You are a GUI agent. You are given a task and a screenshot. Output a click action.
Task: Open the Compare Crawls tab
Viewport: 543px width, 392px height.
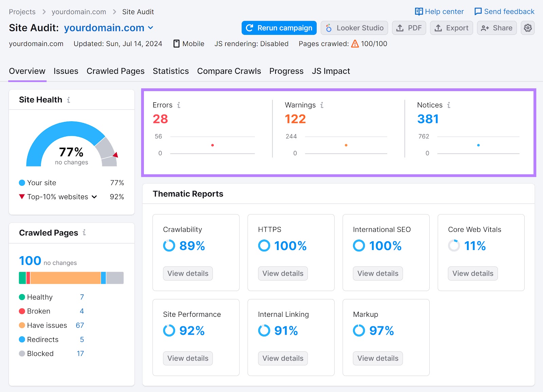(229, 71)
